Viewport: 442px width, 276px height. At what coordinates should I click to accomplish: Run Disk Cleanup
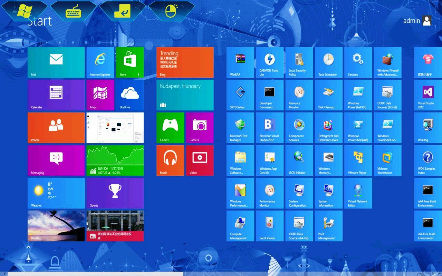click(328, 95)
